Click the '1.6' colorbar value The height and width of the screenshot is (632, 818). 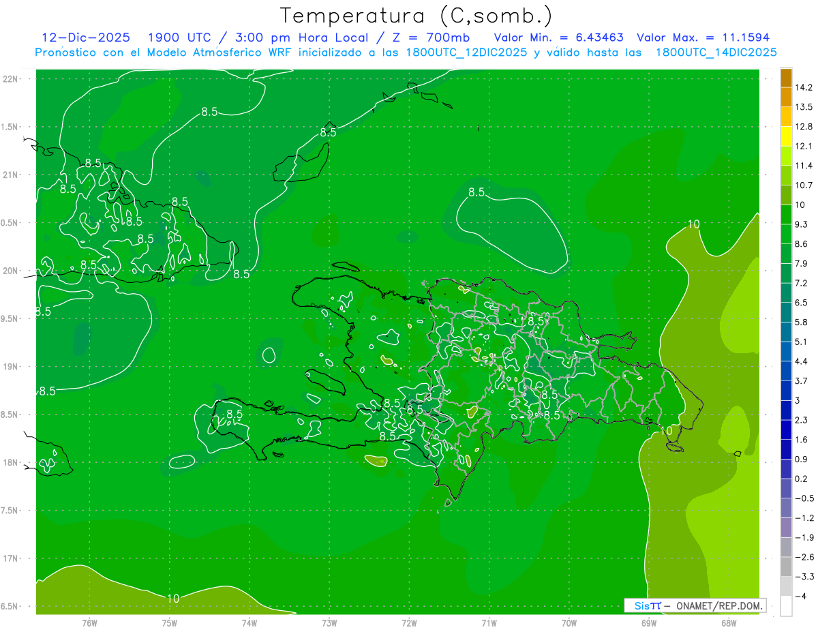tap(802, 440)
